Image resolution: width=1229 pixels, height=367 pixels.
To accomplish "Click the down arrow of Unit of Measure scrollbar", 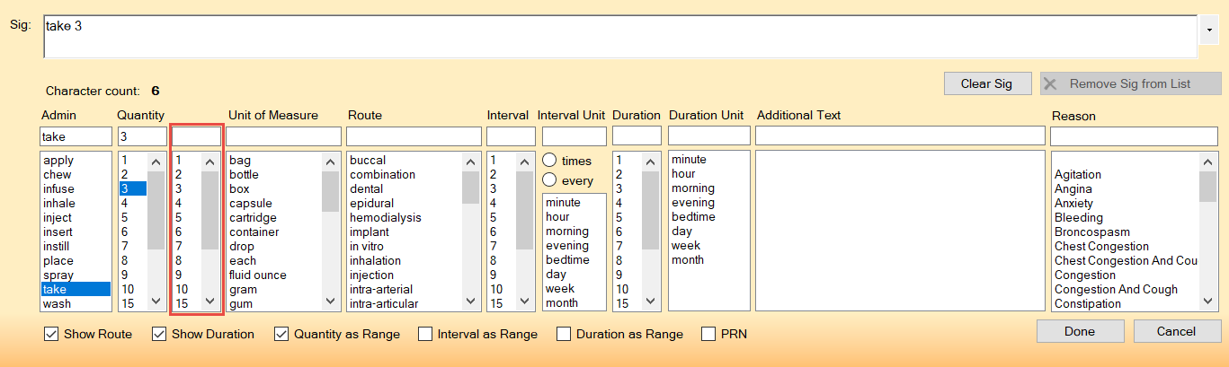I will (x=330, y=301).
